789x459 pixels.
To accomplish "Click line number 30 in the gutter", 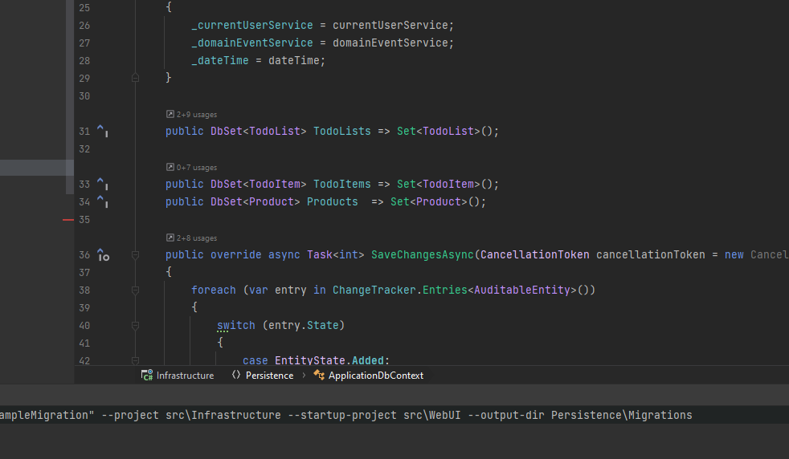I will (x=84, y=96).
